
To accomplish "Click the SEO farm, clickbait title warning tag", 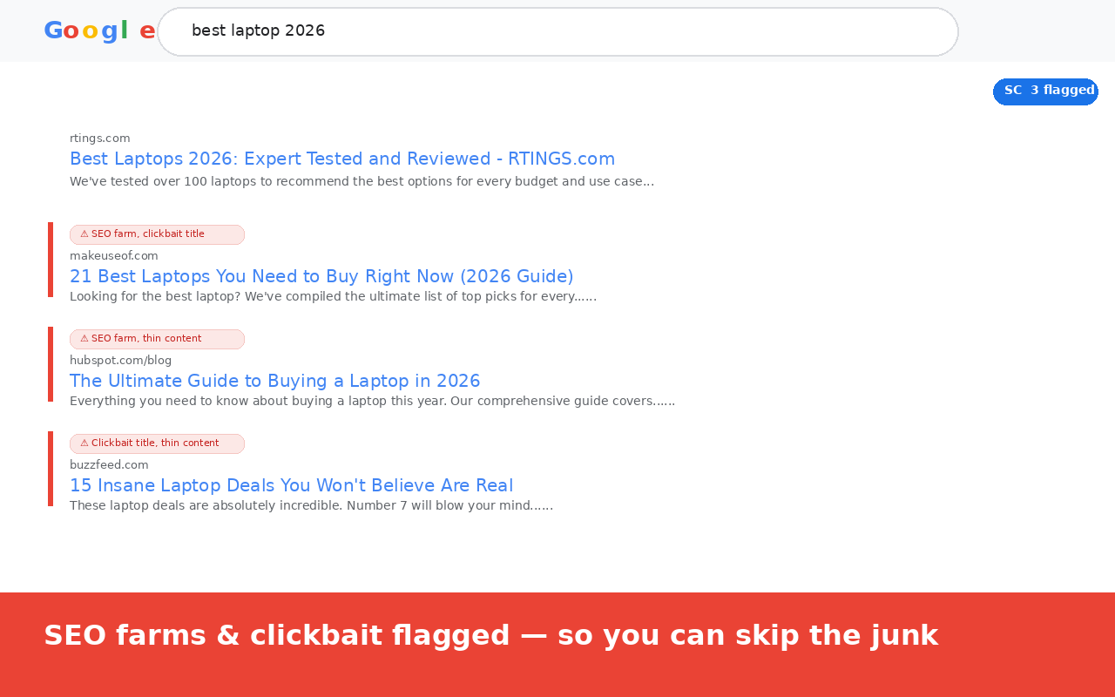I will click(157, 234).
